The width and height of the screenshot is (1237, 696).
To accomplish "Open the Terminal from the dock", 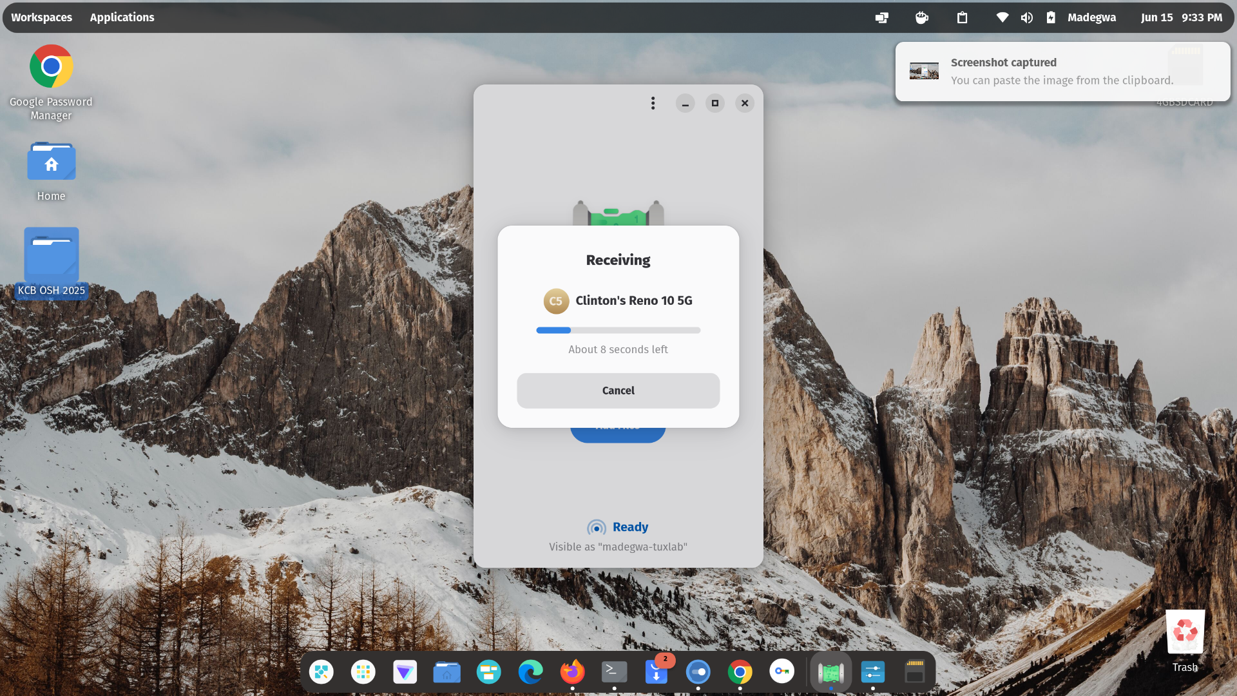I will [x=614, y=672].
